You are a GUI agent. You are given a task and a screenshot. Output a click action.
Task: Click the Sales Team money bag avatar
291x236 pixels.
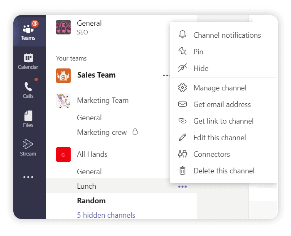[64, 76]
